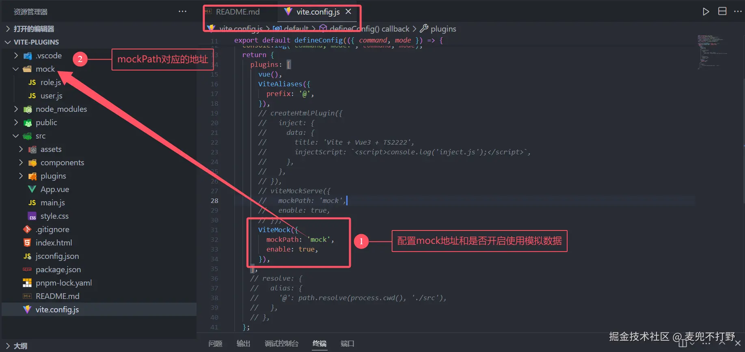
Task: Switch to the 终端 panel tab
Action: (x=320, y=343)
